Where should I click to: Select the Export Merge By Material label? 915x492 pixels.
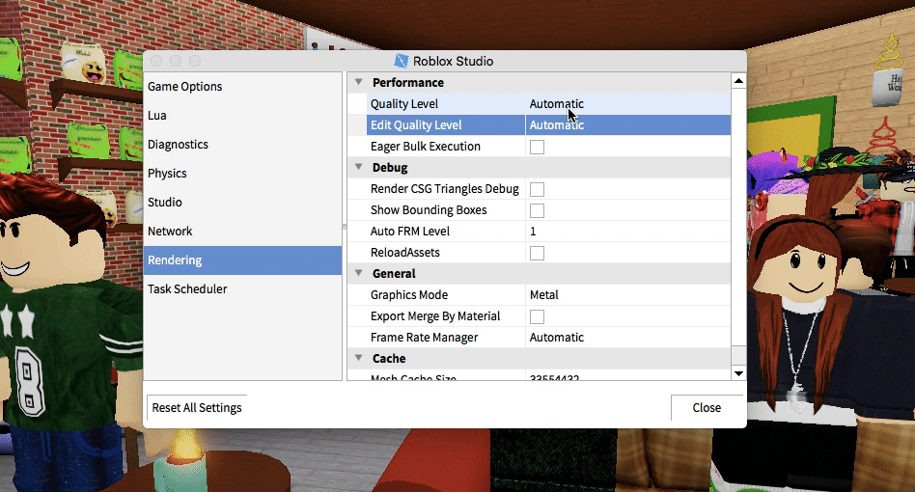pos(434,316)
